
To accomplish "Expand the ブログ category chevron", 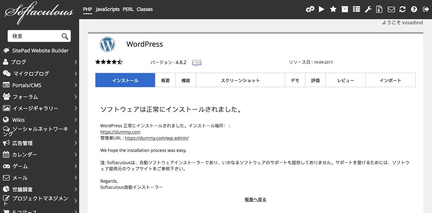I will pyautogui.click(x=75, y=62).
